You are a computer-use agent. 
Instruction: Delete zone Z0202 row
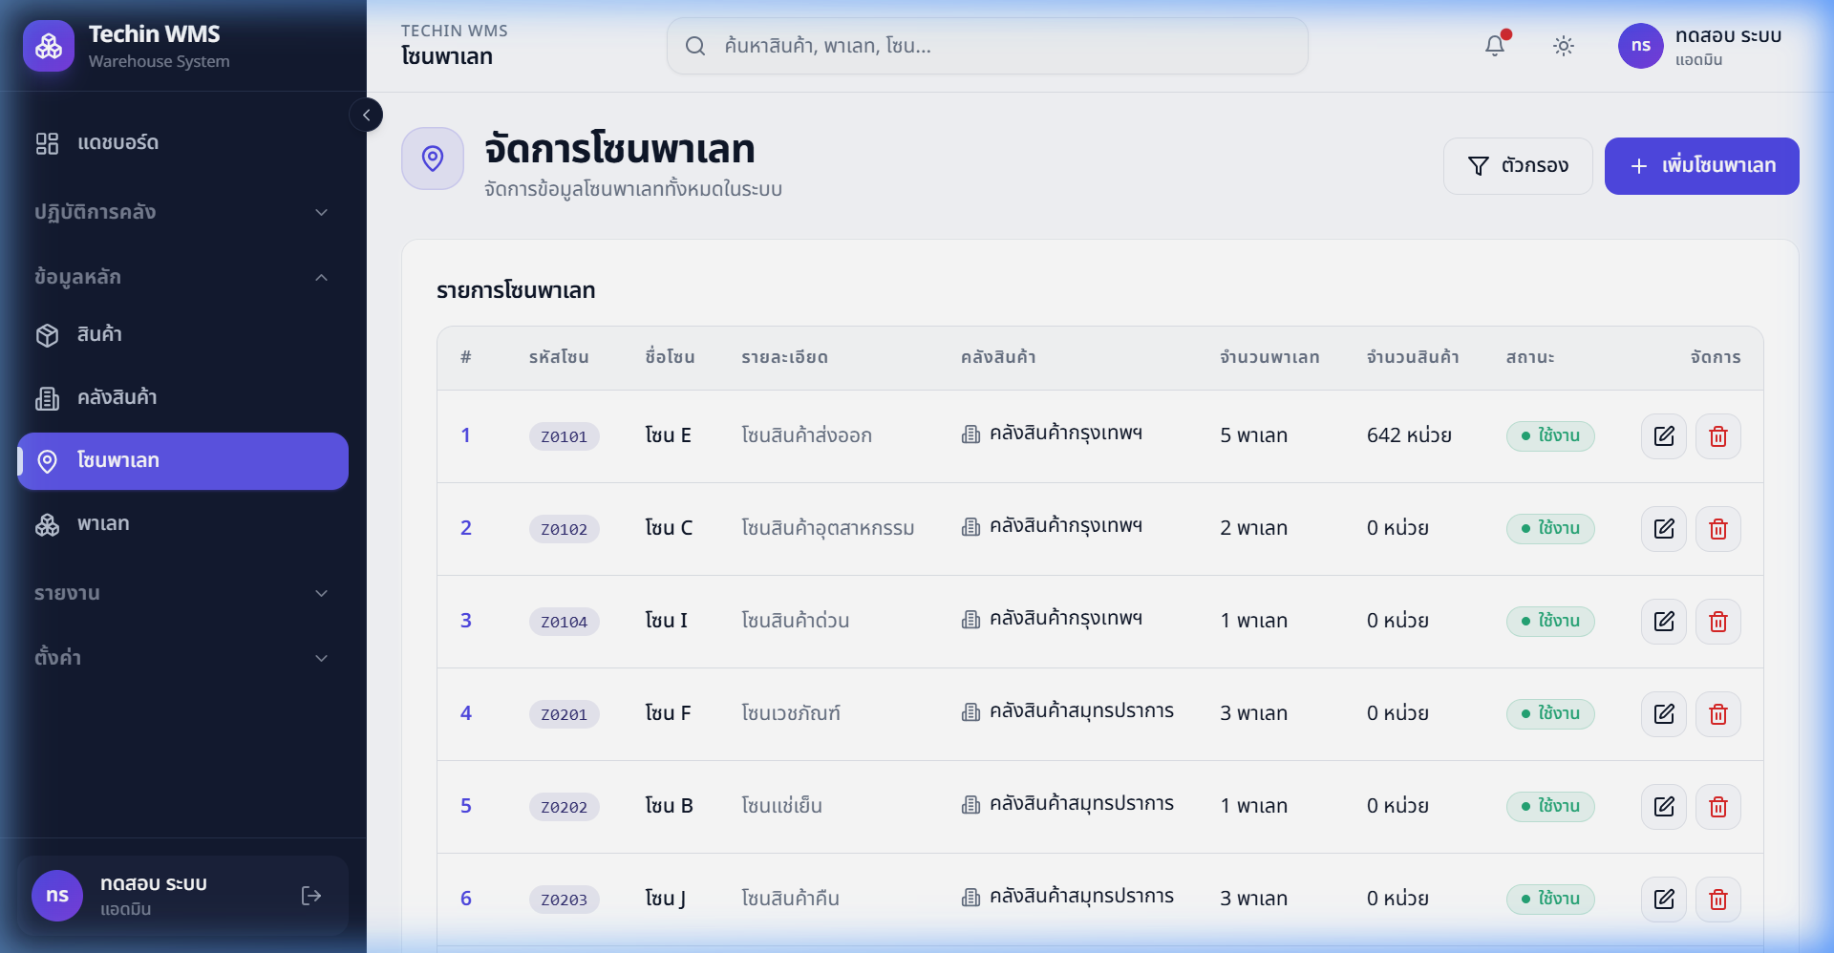click(x=1718, y=807)
